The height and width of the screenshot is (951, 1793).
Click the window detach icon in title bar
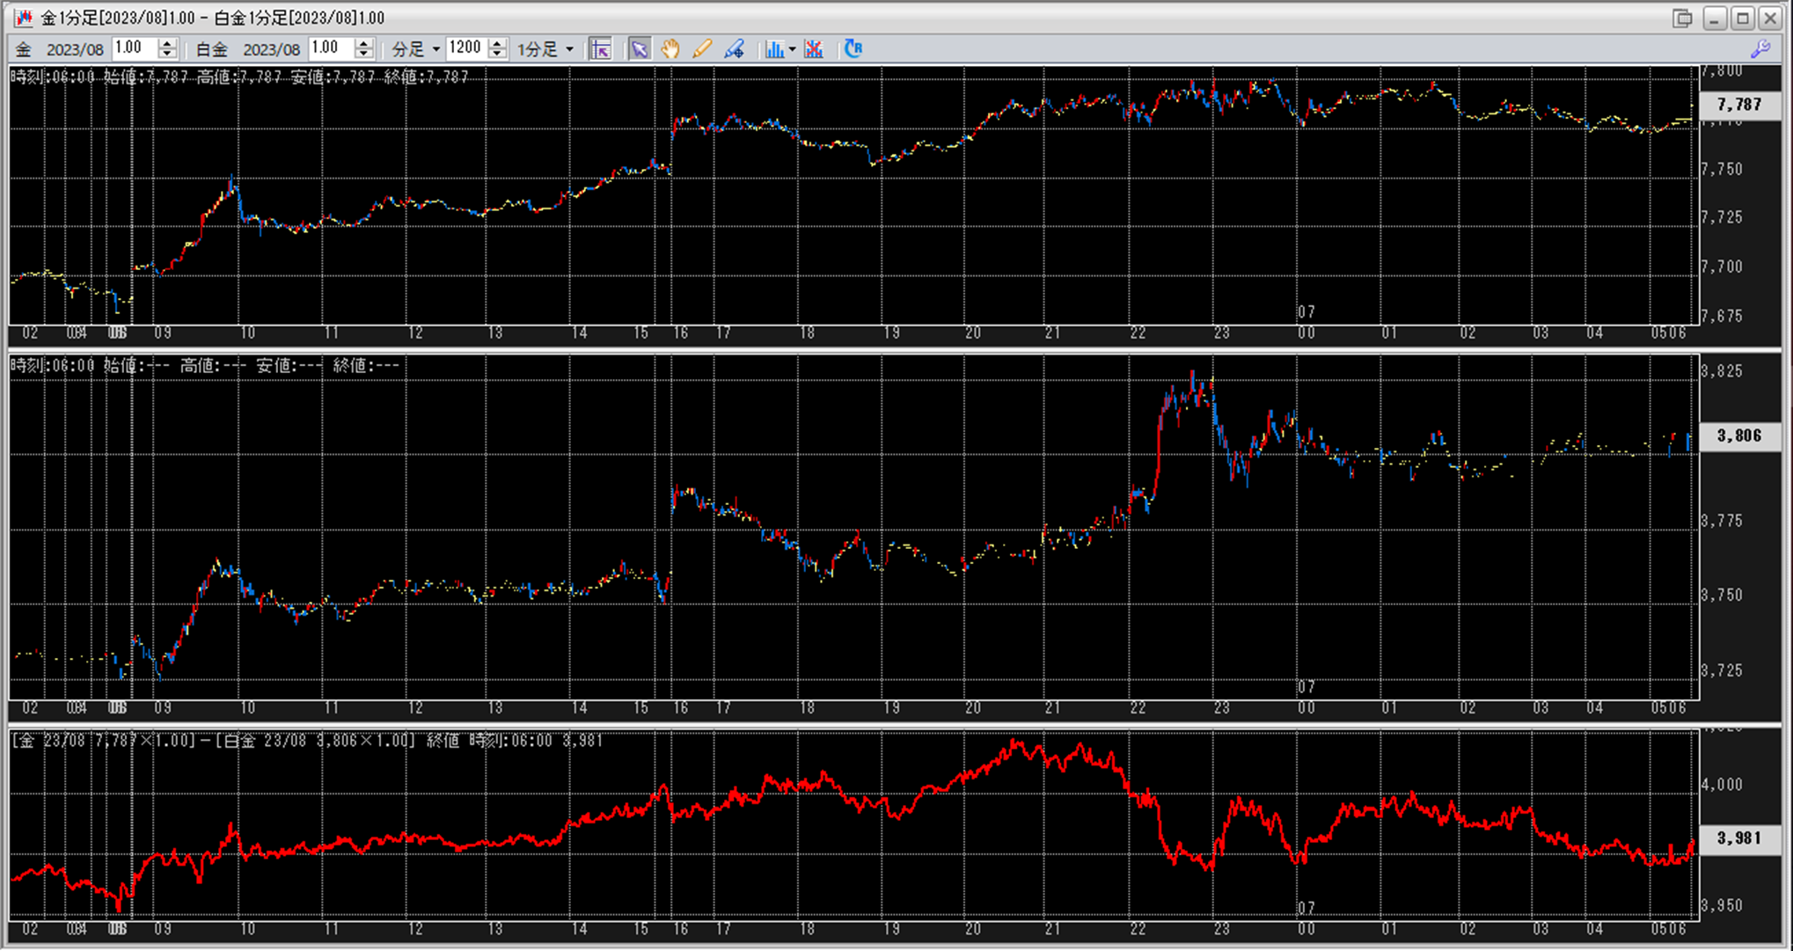1682,18
